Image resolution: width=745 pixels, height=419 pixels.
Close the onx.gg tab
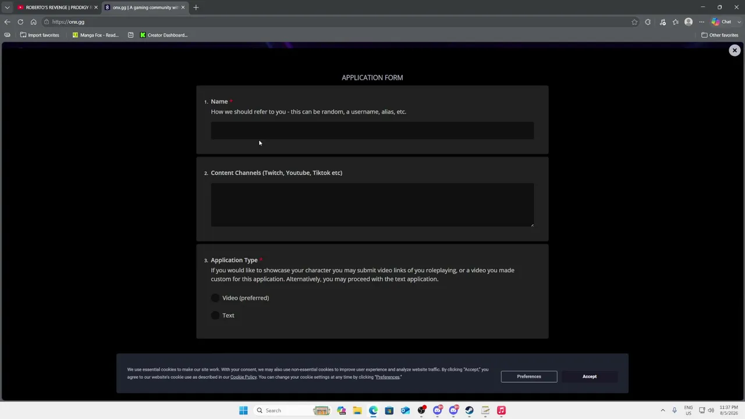point(183,8)
